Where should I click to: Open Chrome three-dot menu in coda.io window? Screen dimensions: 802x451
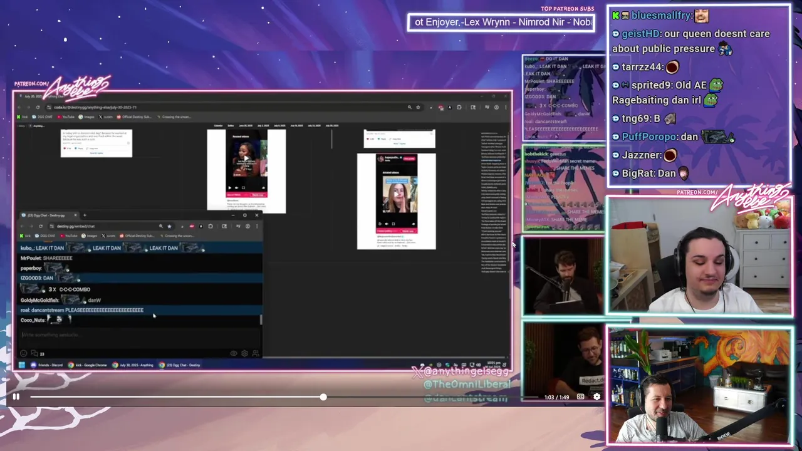pyautogui.click(x=506, y=107)
